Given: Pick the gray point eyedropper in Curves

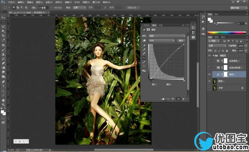Looking at the screenshot, I should 144,49.
